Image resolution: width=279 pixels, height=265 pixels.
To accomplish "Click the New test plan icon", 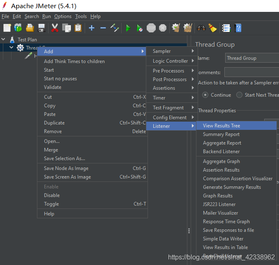I will tap(7, 28).
